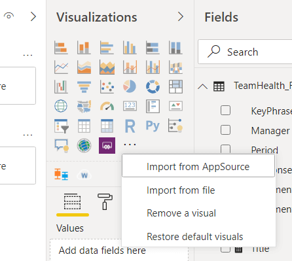Check the Period field checkbox

pos(225,149)
